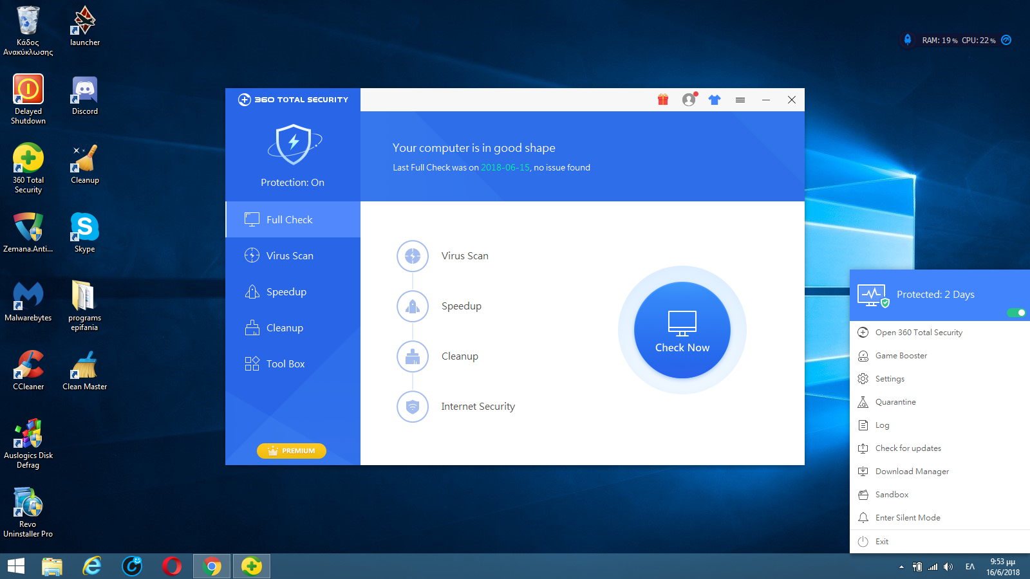Choose Open 360 Total Security in tray menu
1030x579 pixels.
coord(940,333)
